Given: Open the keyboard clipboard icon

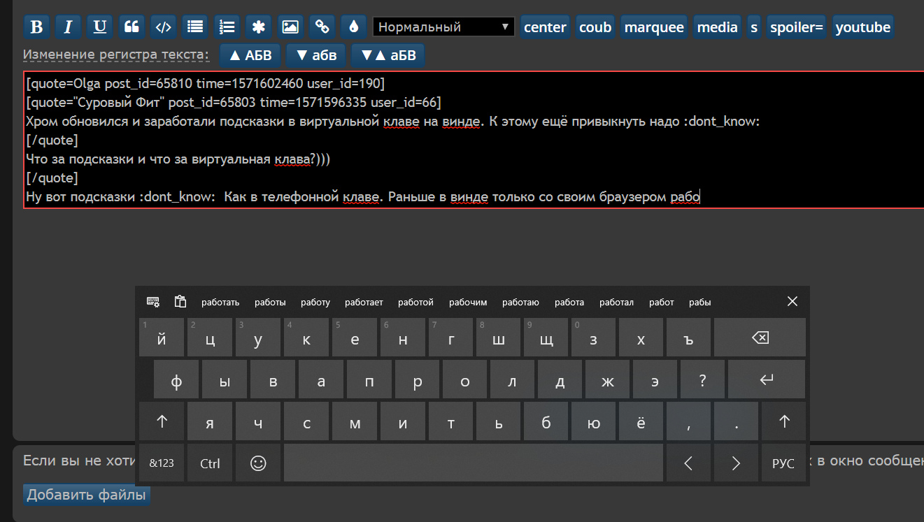Looking at the screenshot, I should tap(180, 302).
